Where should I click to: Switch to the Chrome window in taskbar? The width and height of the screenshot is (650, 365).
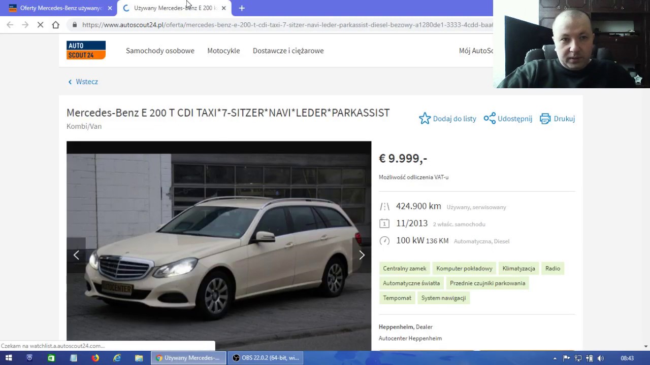[x=188, y=358]
